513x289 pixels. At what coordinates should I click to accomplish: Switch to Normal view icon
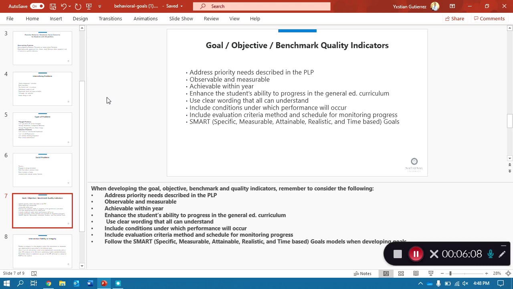pos(386,273)
